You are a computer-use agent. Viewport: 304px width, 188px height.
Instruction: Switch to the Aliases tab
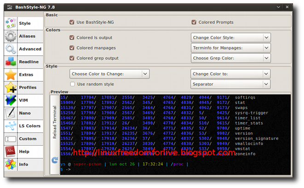(x=23, y=36)
